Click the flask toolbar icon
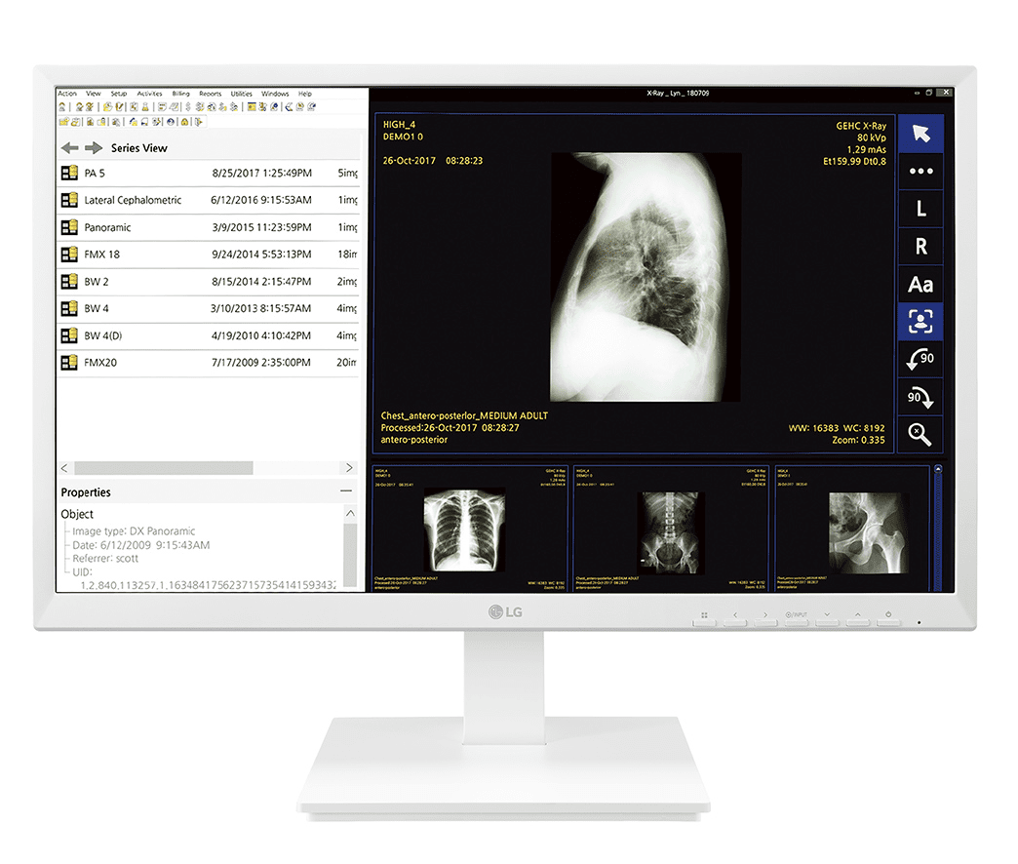This screenshot has height=864, width=1018. click(x=145, y=107)
